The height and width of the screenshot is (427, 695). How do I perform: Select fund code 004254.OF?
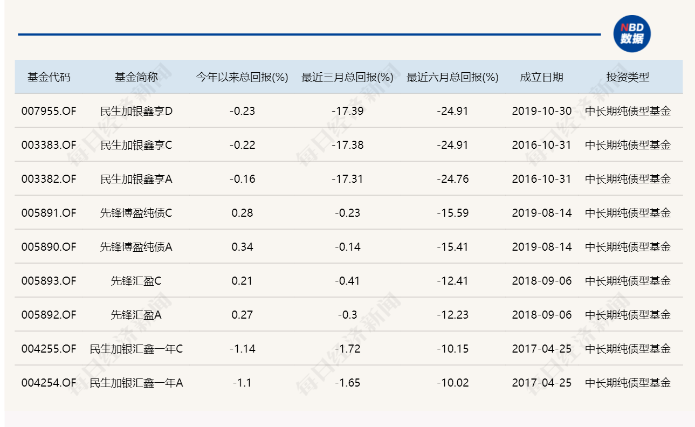49,383
